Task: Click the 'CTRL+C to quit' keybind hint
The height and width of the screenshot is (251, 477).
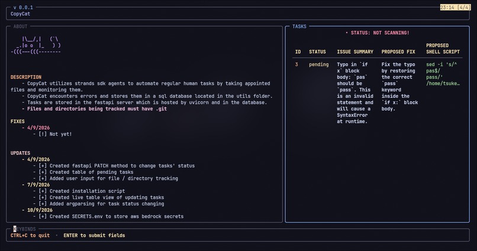Action: tap(30, 235)
